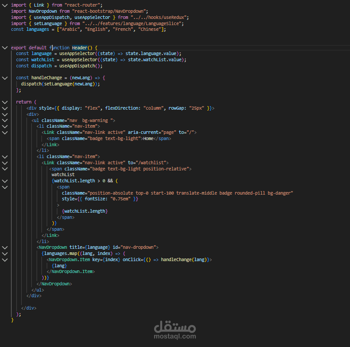Viewport: 350px width, 347px height.
Task: Collapse the NavDropdown element chevron
Action: (5, 247)
